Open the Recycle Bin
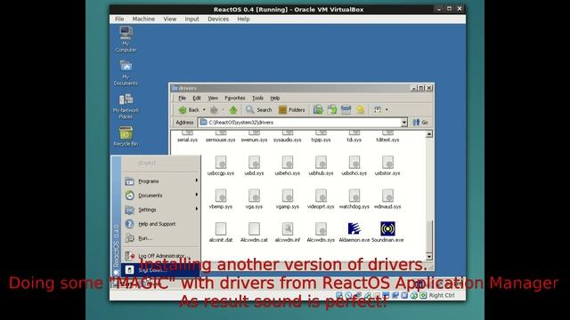This screenshot has width=570, height=320. 126,136
